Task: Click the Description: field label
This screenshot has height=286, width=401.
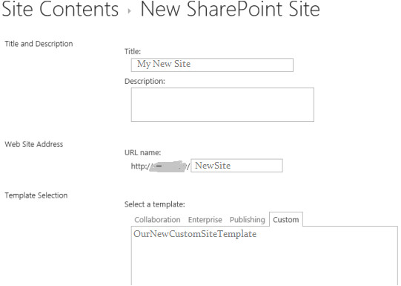Action: pyautogui.click(x=145, y=81)
